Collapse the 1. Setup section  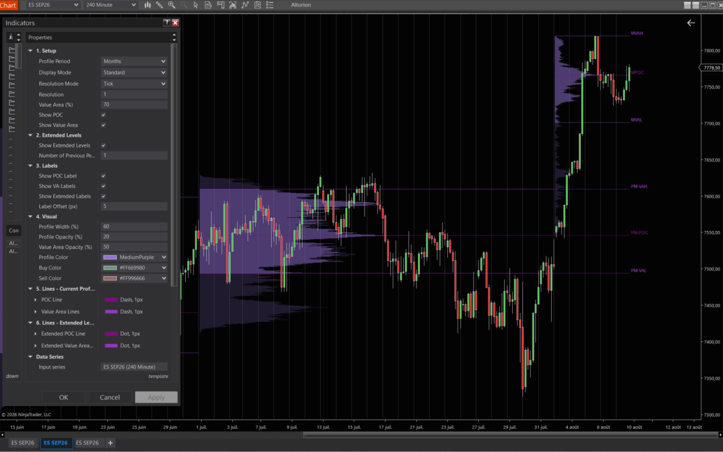30,51
